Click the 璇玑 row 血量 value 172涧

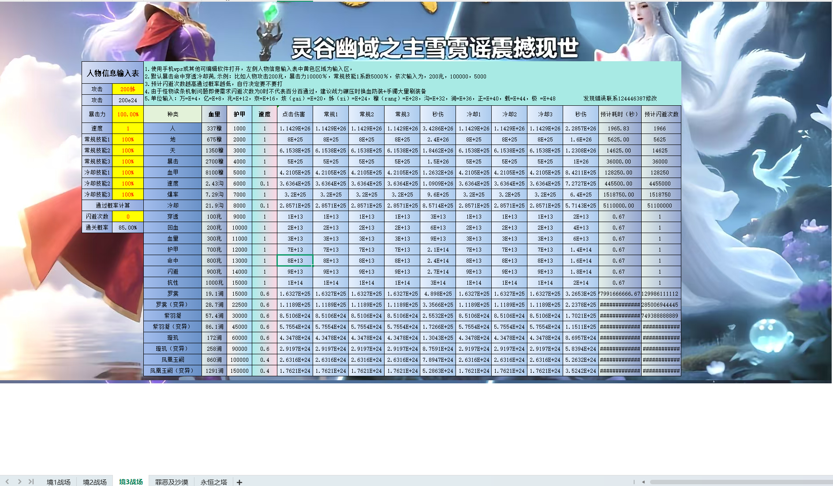[x=214, y=338]
